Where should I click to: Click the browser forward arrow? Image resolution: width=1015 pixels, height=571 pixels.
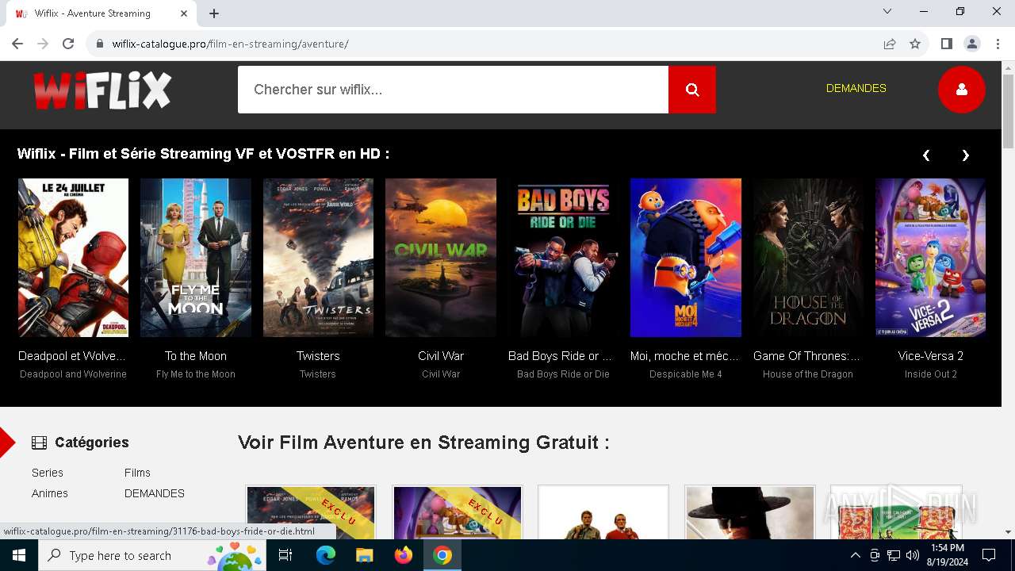tap(43, 44)
